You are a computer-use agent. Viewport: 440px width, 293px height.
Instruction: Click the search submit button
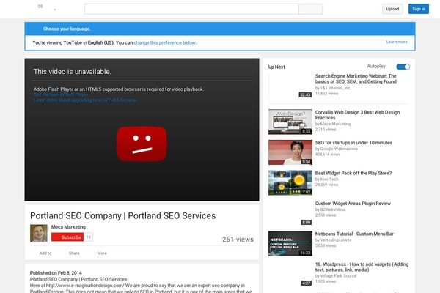tap(310, 9)
